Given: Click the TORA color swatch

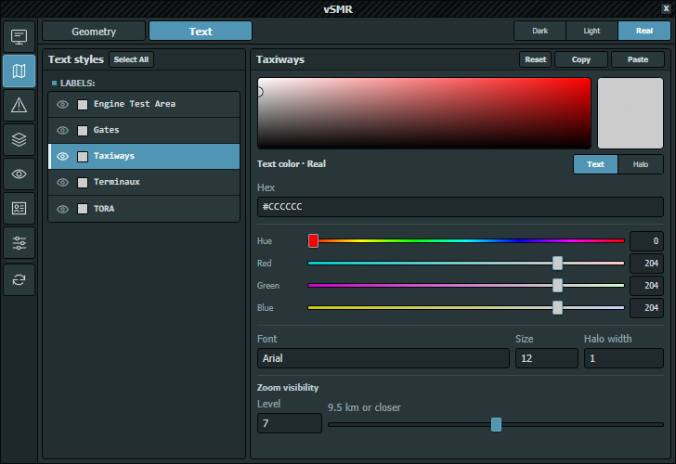Looking at the screenshot, I should [83, 209].
